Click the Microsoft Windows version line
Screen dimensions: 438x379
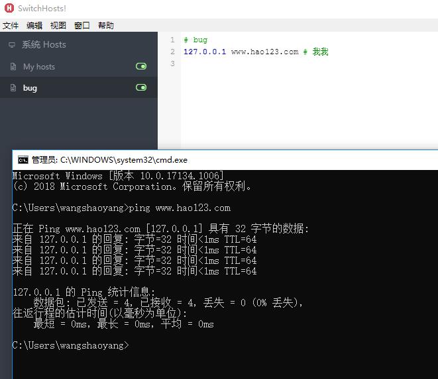coord(118,176)
